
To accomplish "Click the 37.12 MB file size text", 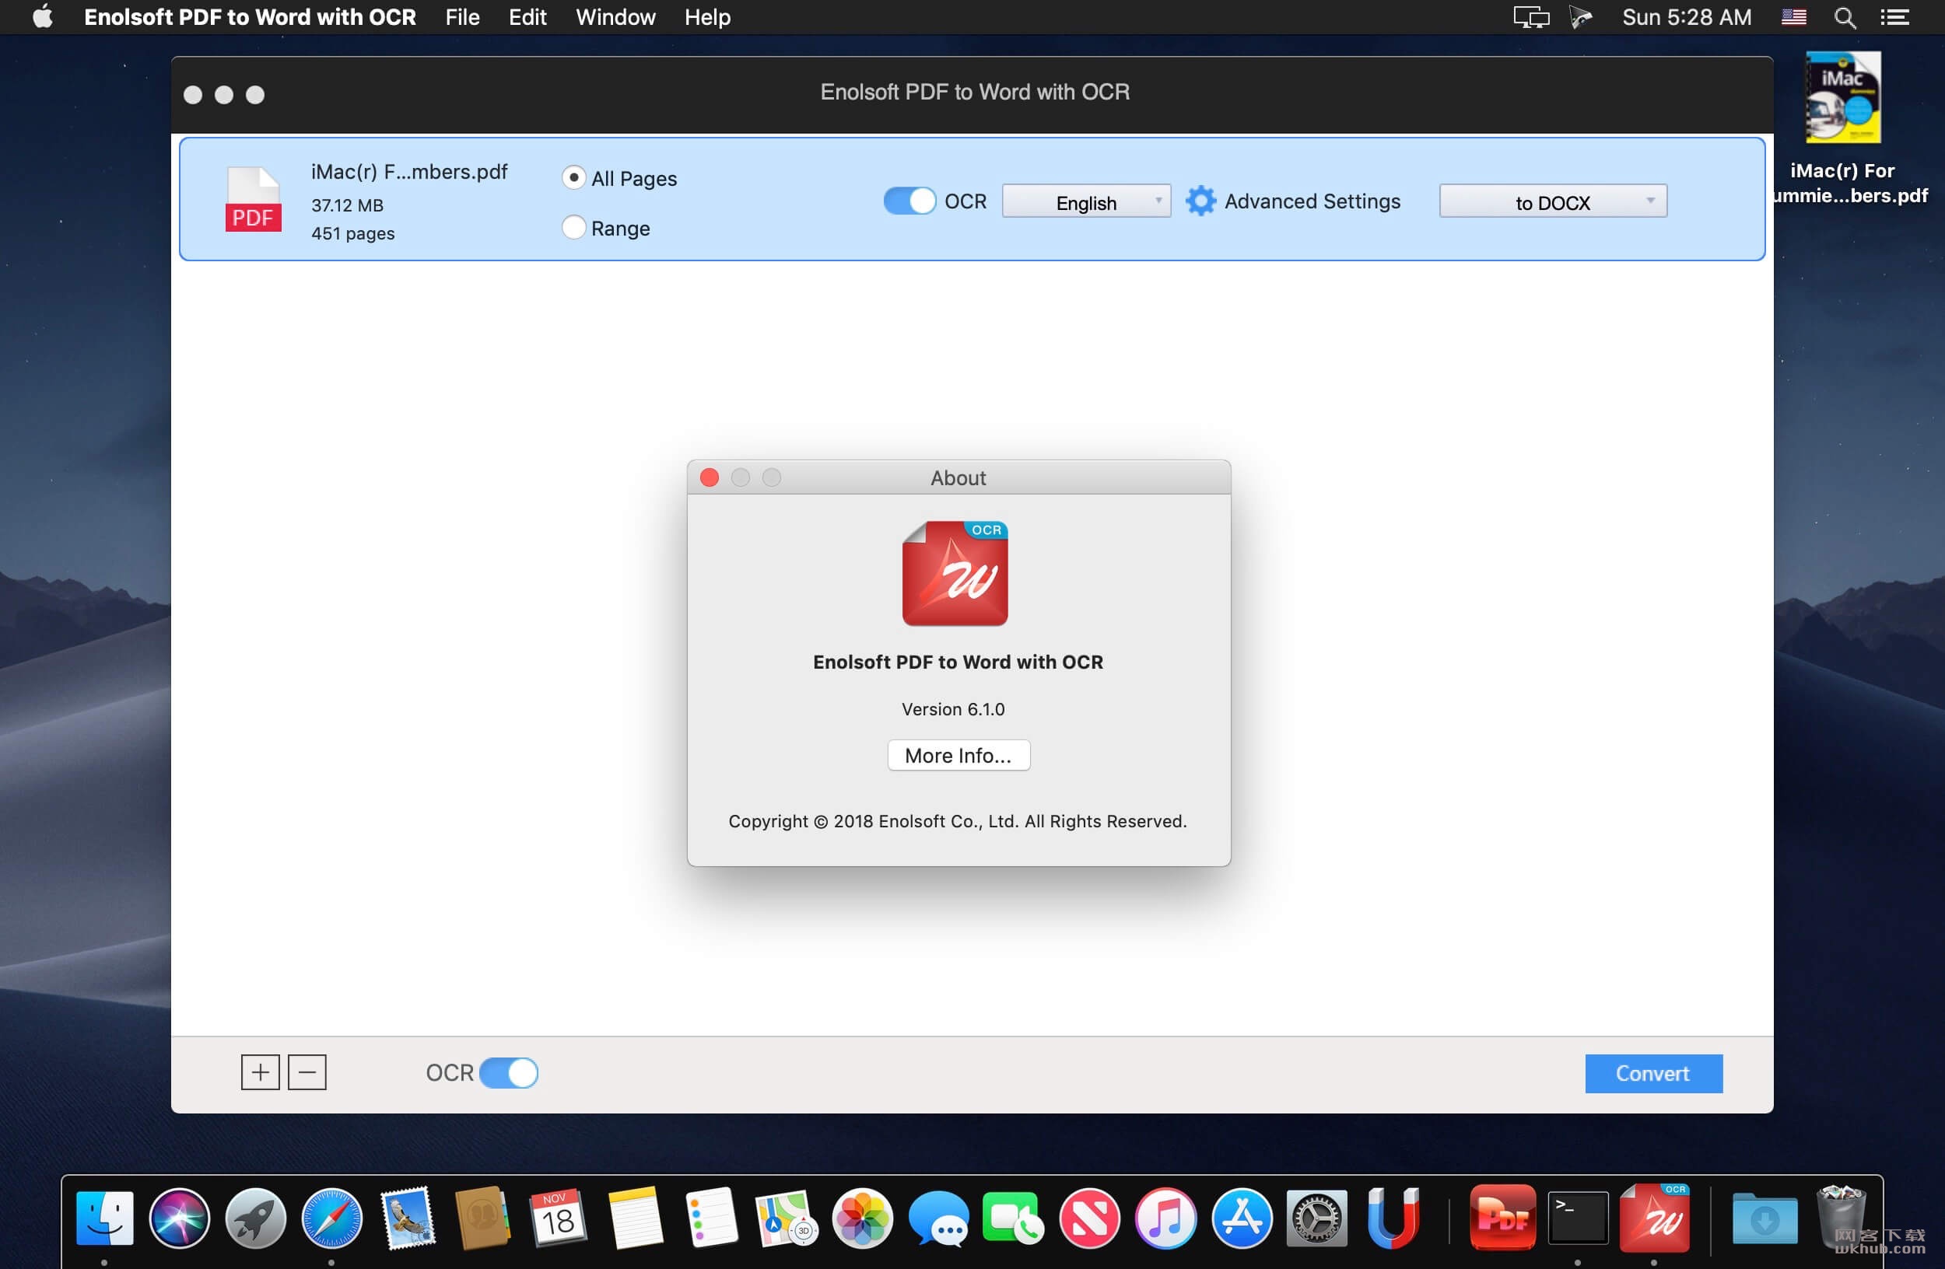I will tap(347, 205).
